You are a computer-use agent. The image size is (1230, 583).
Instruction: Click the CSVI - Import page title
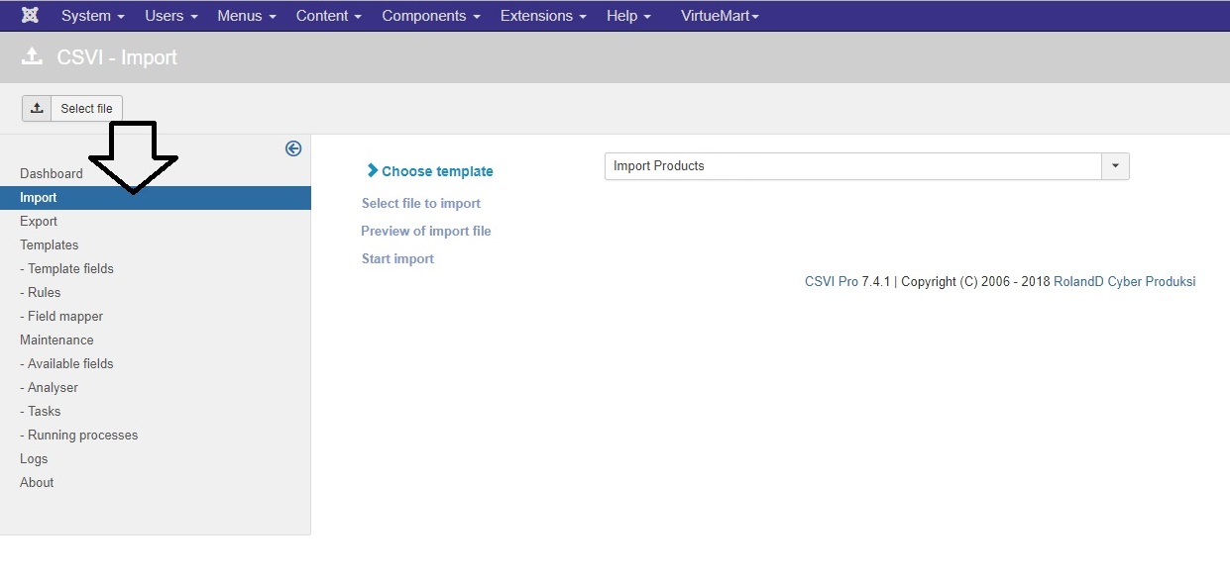point(117,57)
